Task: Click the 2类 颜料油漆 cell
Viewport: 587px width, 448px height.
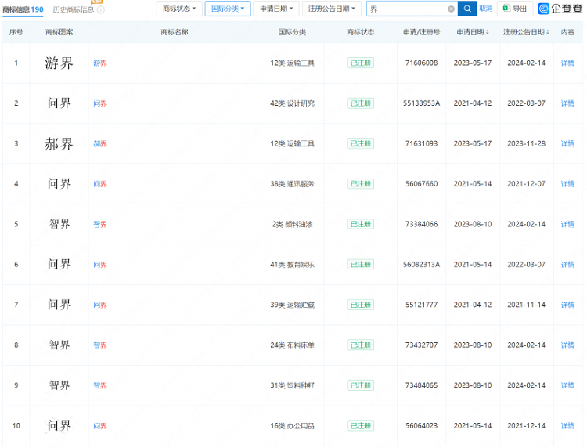Action: tap(292, 224)
